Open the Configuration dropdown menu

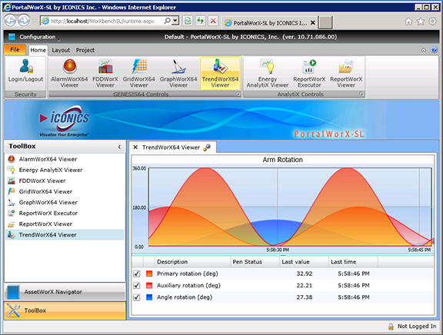(37, 37)
